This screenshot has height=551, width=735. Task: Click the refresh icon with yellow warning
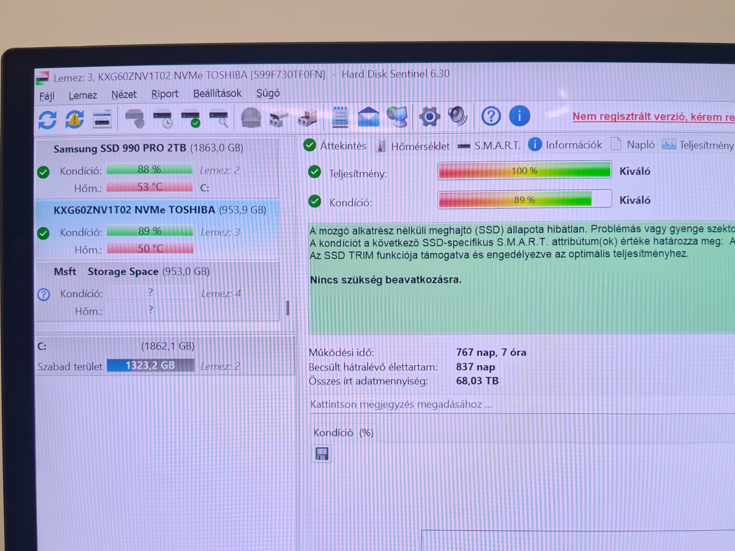click(x=75, y=119)
